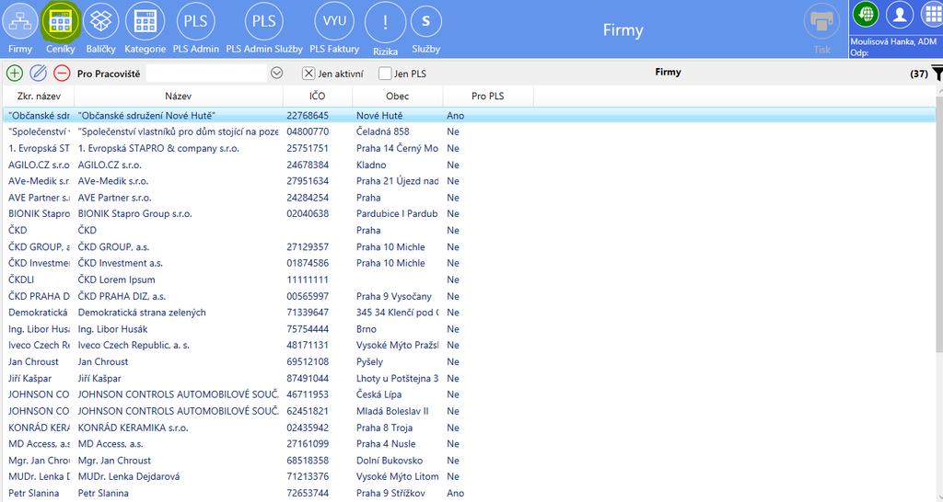Click the Tisk printer icon
Viewport: 943px width, 502px height.
821,22
